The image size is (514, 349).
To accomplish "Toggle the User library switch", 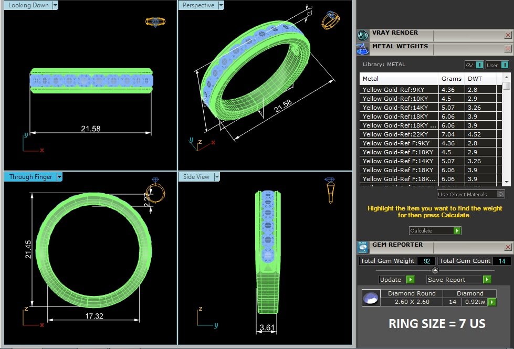I will (x=505, y=65).
